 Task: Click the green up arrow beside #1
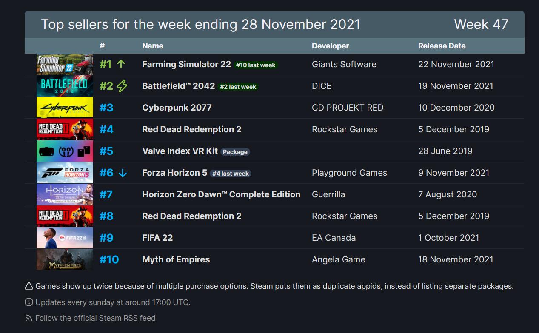121,64
